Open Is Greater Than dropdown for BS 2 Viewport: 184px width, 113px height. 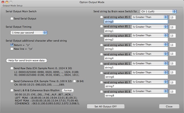(149, 35)
